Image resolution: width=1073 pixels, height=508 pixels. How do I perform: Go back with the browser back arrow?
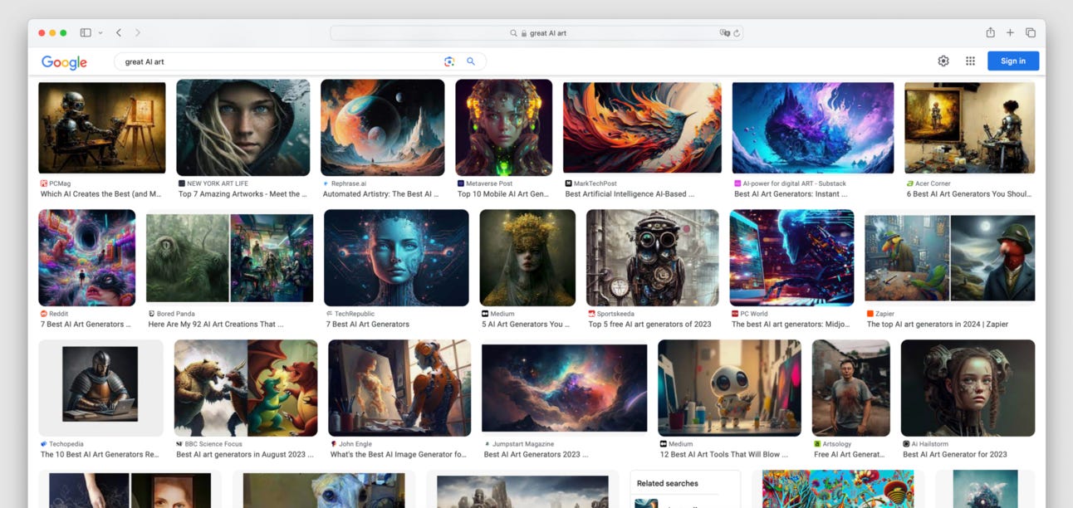pyautogui.click(x=119, y=32)
